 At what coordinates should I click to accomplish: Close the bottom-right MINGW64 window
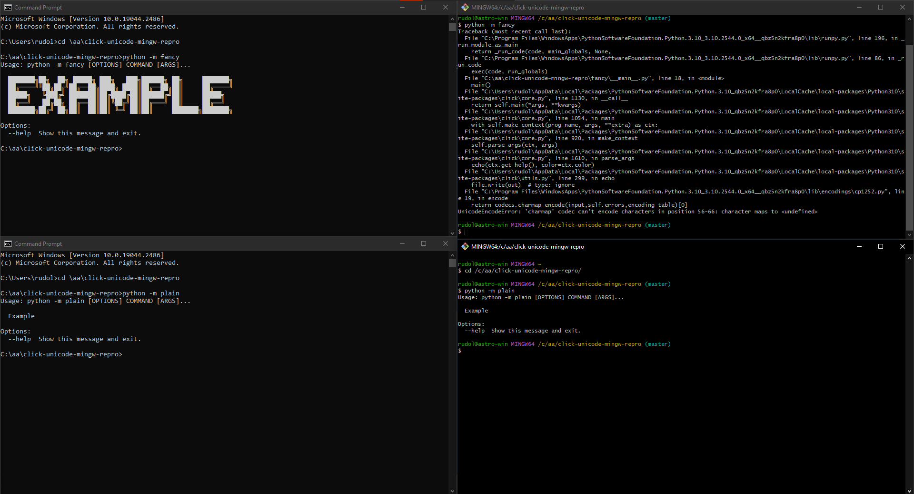[903, 247]
